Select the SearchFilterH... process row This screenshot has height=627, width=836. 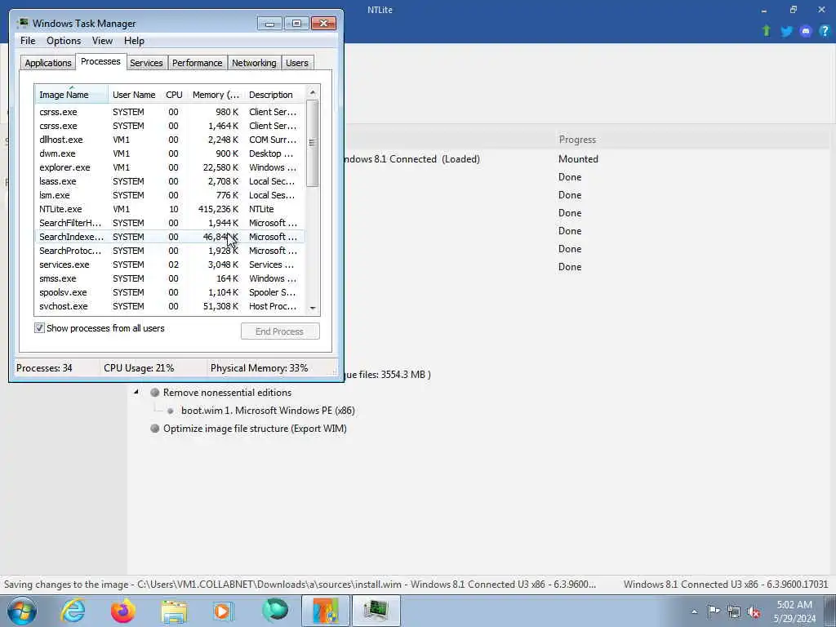click(x=170, y=223)
